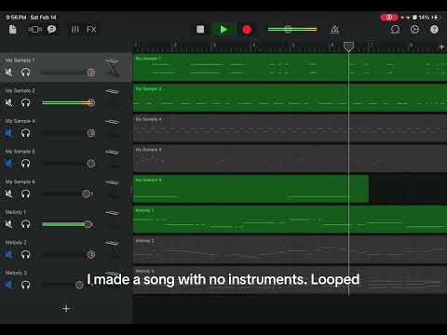Select the muted My Sample 5 region
The height and width of the screenshot is (335, 447).
tap(290, 159)
